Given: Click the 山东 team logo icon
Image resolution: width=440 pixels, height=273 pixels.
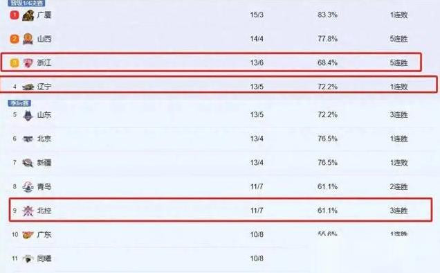Looking at the screenshot, I should tap(28, 115).
